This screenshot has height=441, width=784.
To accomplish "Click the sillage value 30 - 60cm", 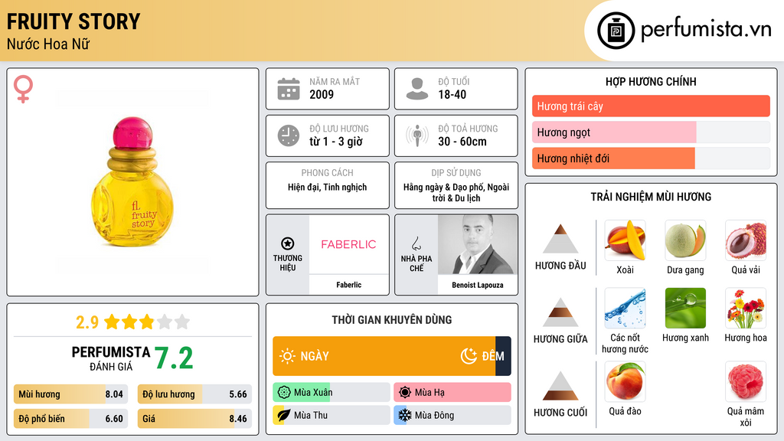I will [x=462, y=142].
